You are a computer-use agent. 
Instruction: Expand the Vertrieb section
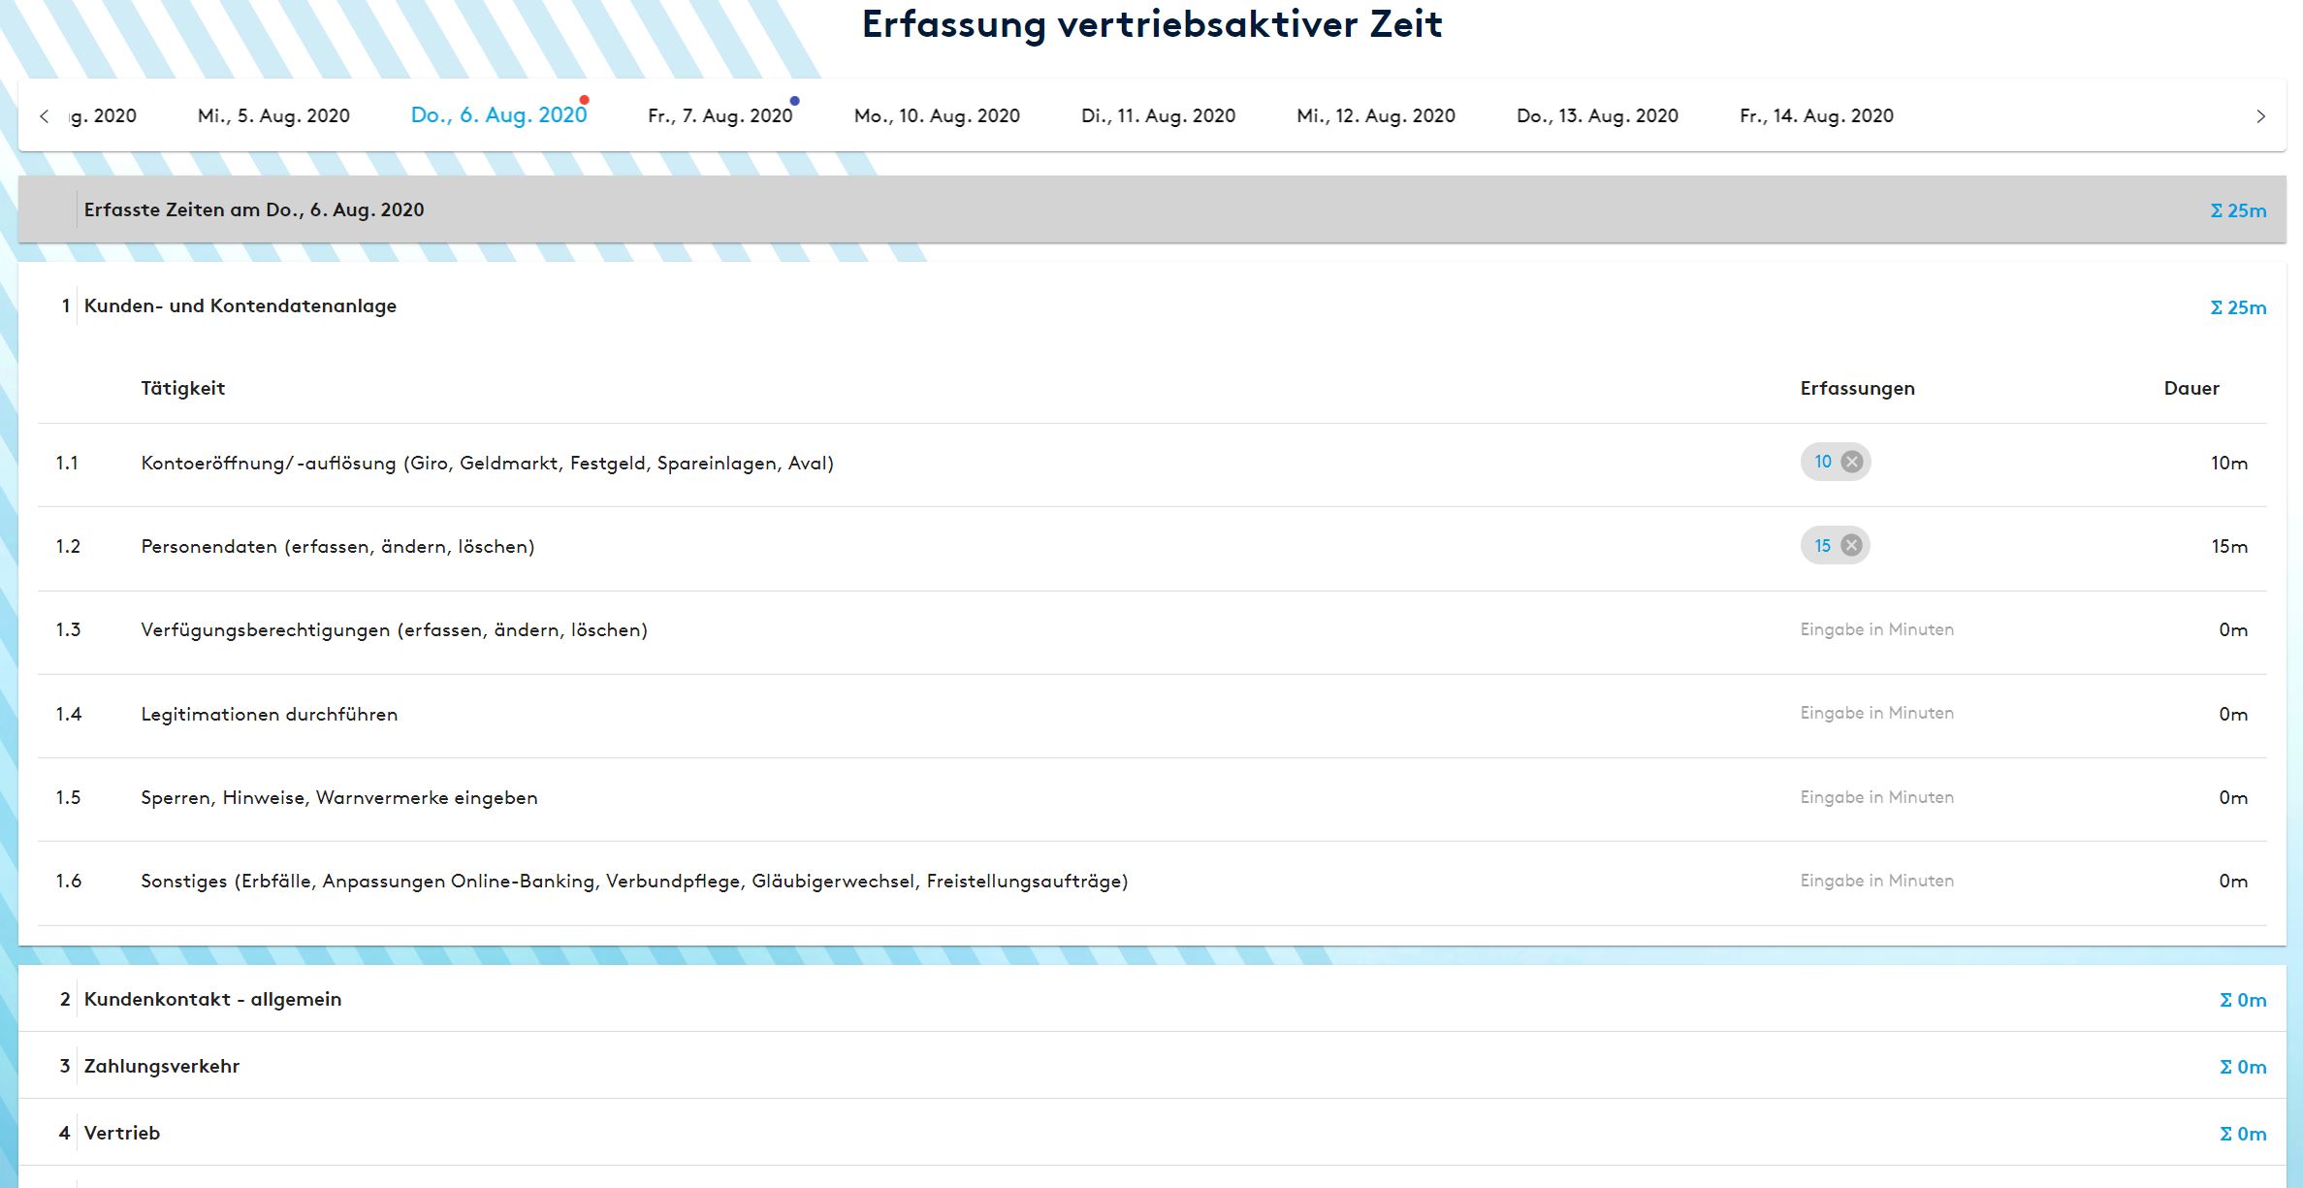click(x=122, y=1133)
